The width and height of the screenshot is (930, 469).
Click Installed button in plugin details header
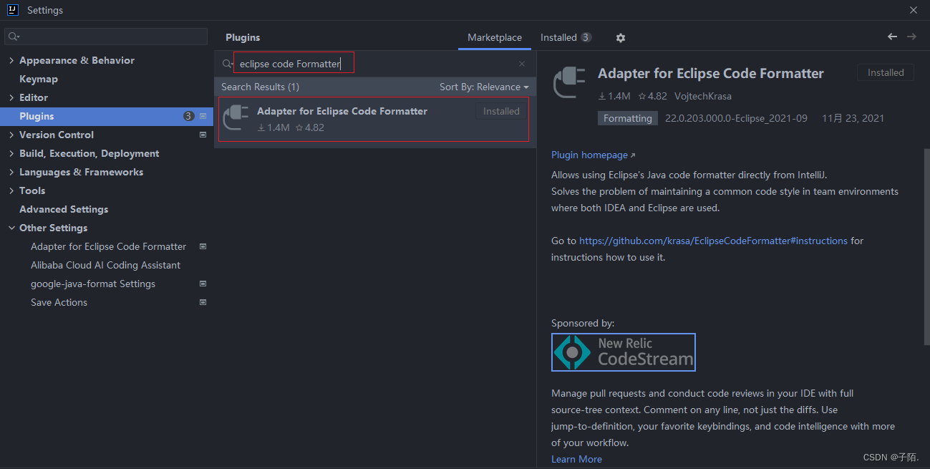coord(886,72)
